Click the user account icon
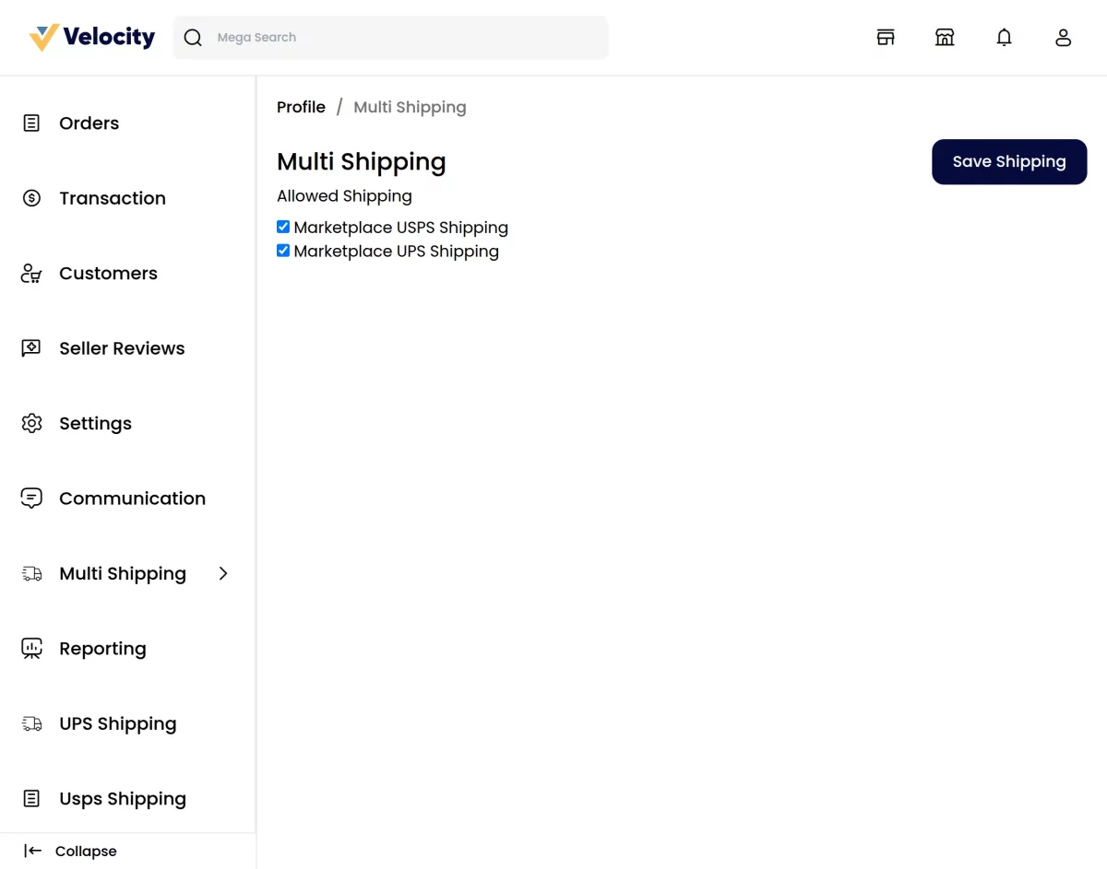This screenshot has height=869, width=1107. pyautogui.click(x=1063, y=37)
